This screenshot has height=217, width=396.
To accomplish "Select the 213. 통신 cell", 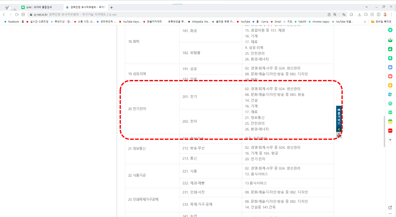I will 211,158.
